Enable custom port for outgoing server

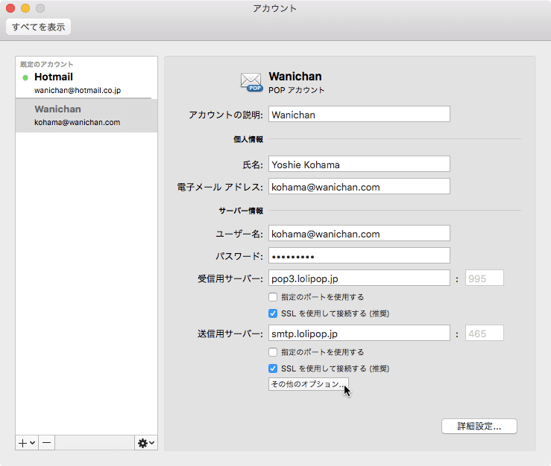pos(273,352)
